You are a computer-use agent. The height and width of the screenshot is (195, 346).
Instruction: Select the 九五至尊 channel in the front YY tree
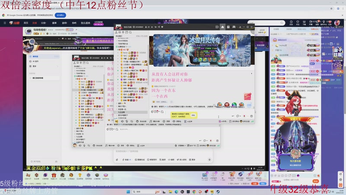click(x=122, y=112)
